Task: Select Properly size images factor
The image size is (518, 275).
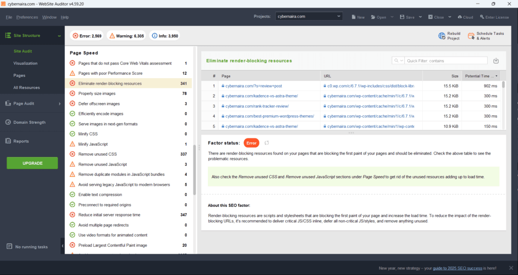Action: click(128, 94)
